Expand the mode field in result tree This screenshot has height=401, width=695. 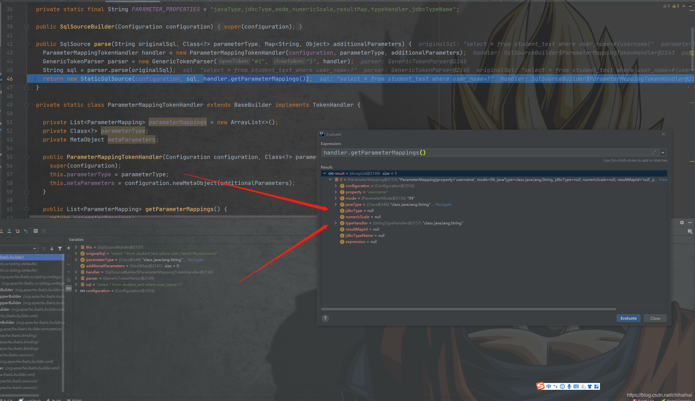(x=336, y=198)
